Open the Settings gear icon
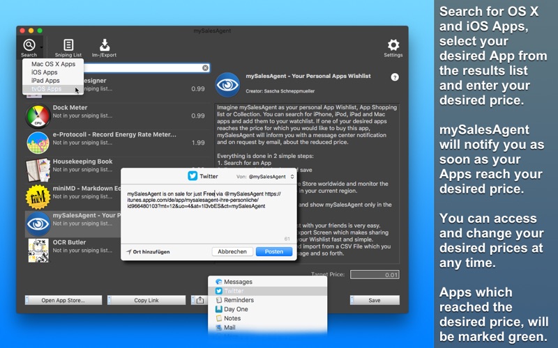 point(393,45)
